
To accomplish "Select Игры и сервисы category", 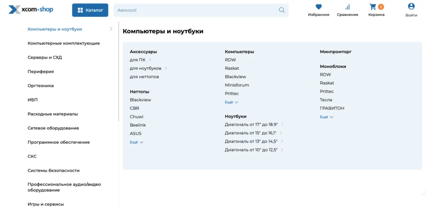I will pyautogui.click(x=46, y=204).
